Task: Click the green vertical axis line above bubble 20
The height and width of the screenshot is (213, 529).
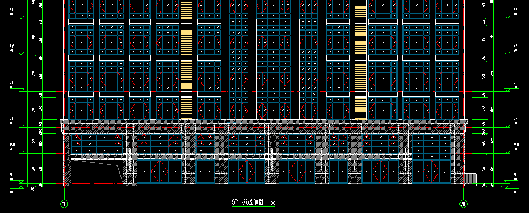Action: click(463, 193)
